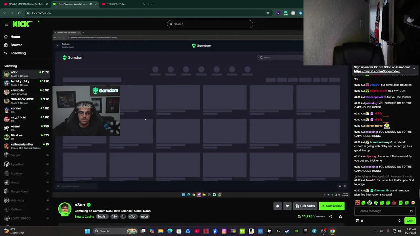
Task: Select the 18+ tag
Action: click(115, 216)
